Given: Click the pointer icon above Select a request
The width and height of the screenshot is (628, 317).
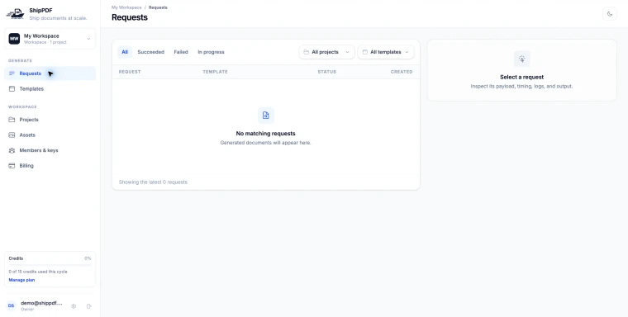Looking at the screenshot, I should point(522,59).
